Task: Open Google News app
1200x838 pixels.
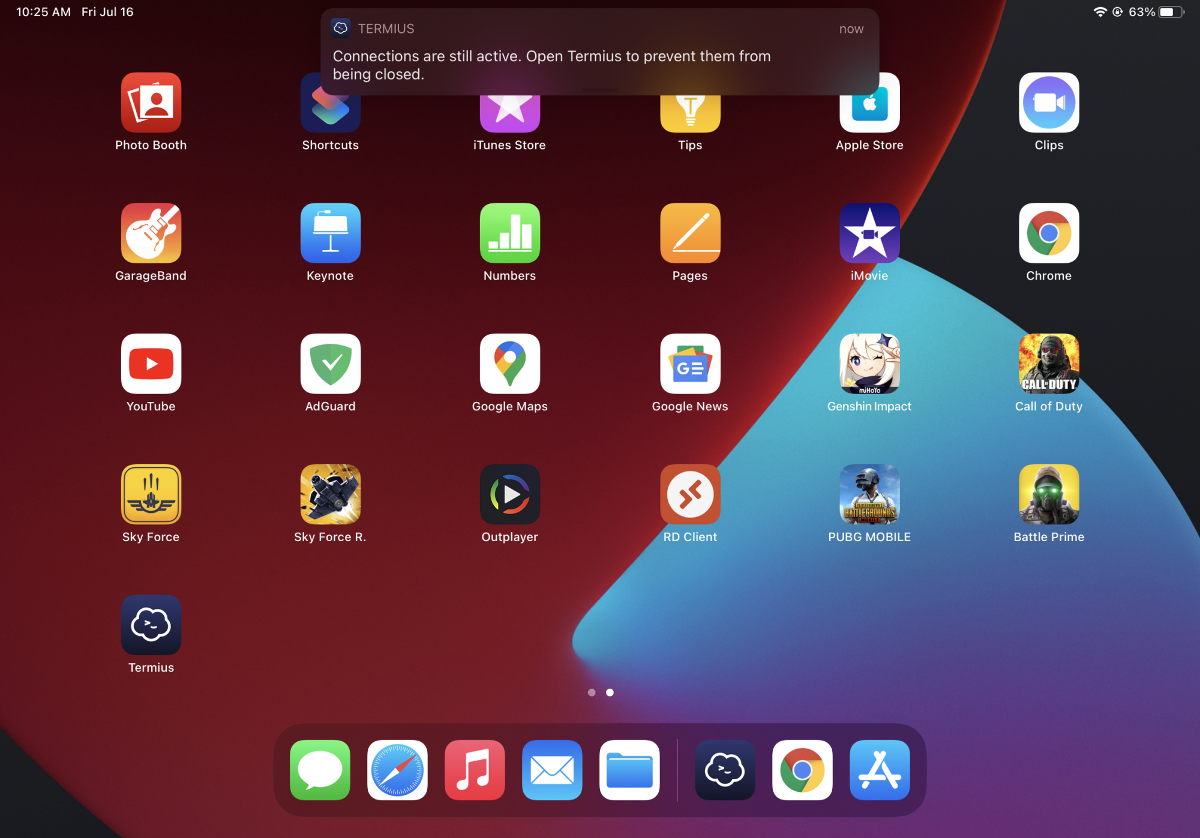Action: [690, 364]
